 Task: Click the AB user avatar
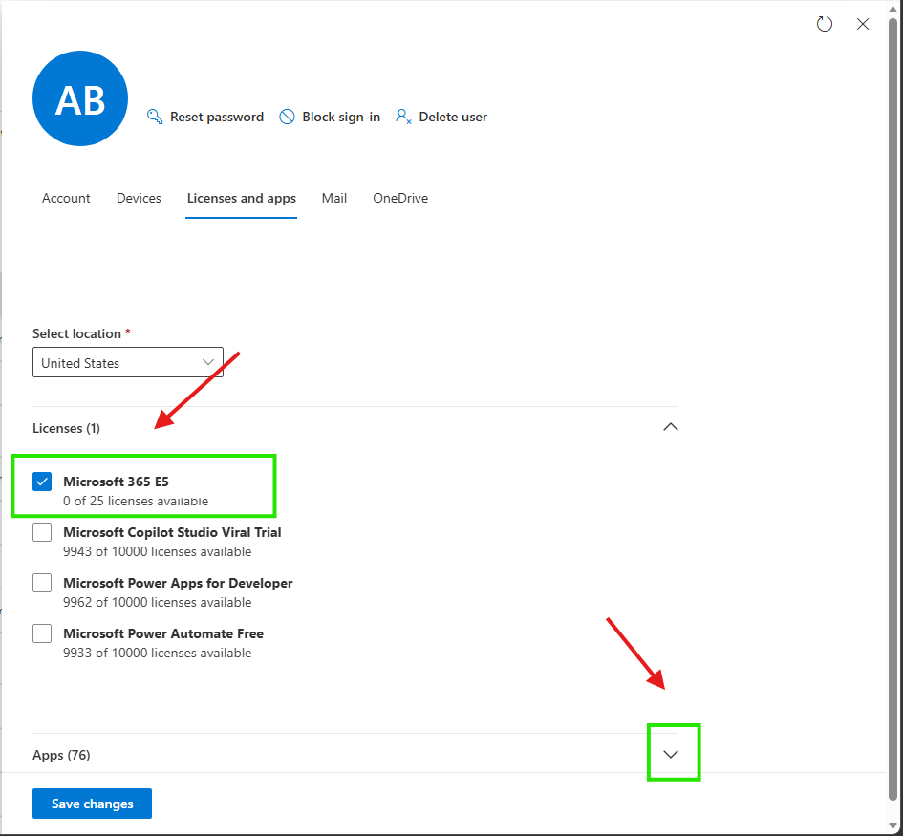(x=80, y=98)
